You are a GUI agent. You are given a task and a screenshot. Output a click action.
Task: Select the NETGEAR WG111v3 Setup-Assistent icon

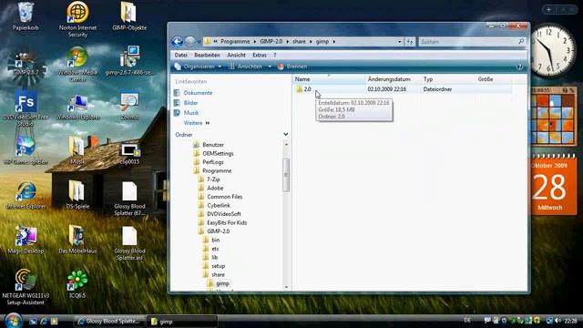point(26,281)
